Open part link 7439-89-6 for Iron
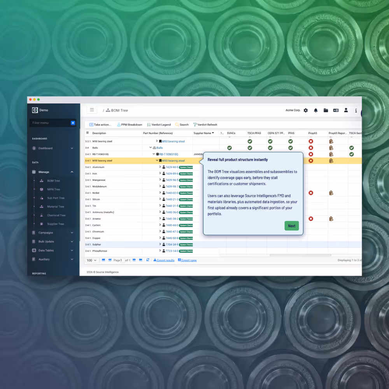Screen dimensions: 389x389 (172, 173)
